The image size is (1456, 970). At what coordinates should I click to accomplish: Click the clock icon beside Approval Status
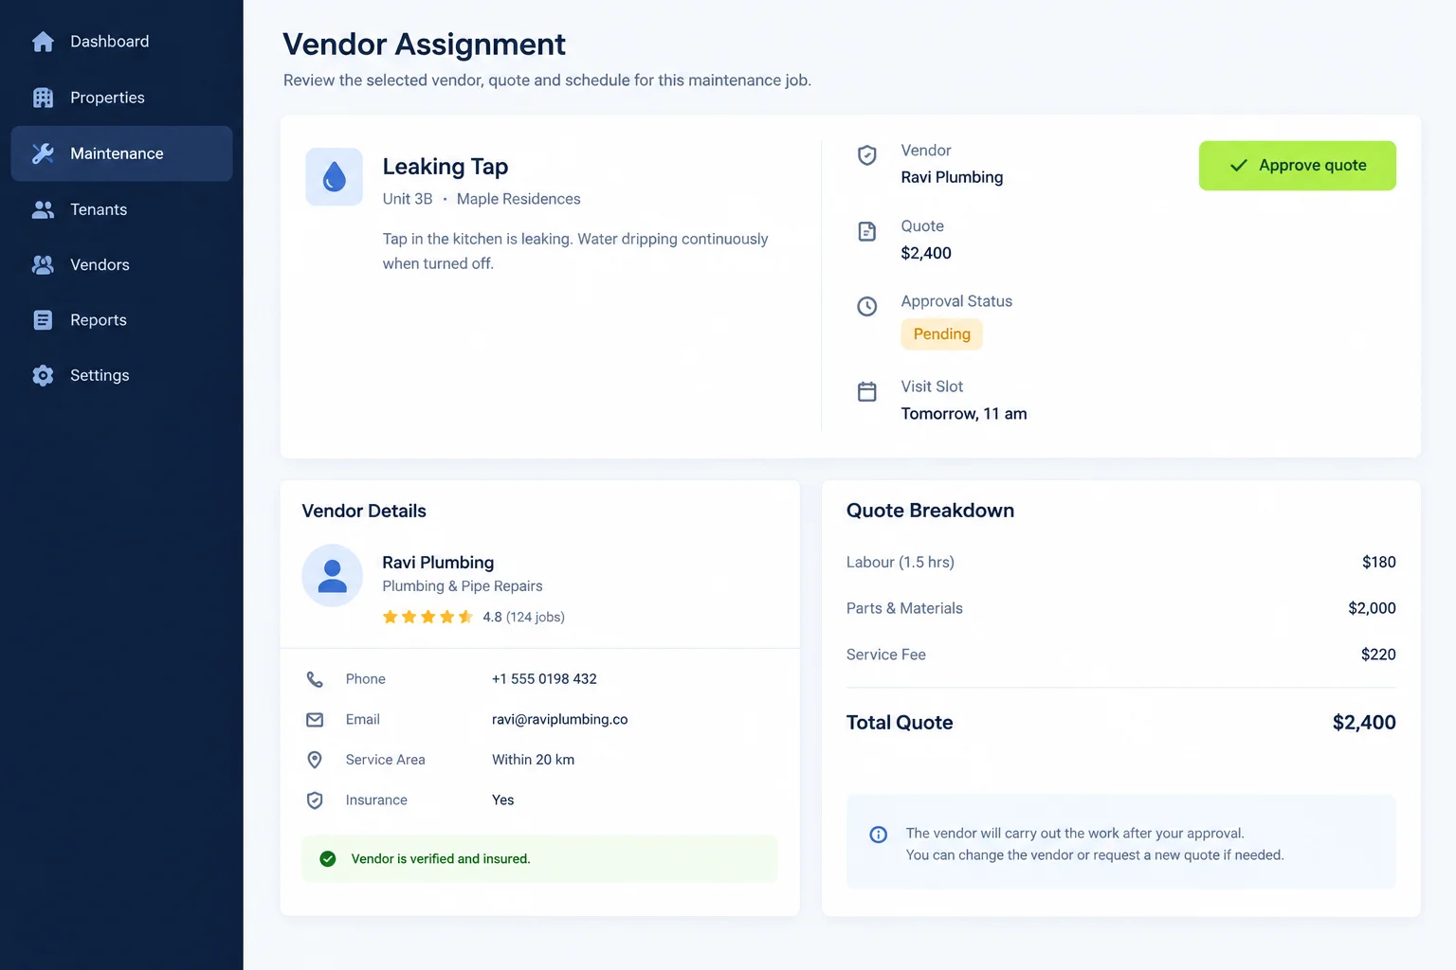(x=866, y=306)
